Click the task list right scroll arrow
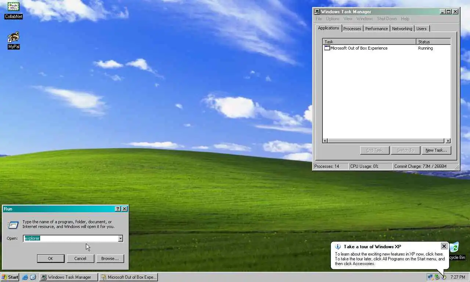This screenshot has height=282, width=470. [448, 141]
